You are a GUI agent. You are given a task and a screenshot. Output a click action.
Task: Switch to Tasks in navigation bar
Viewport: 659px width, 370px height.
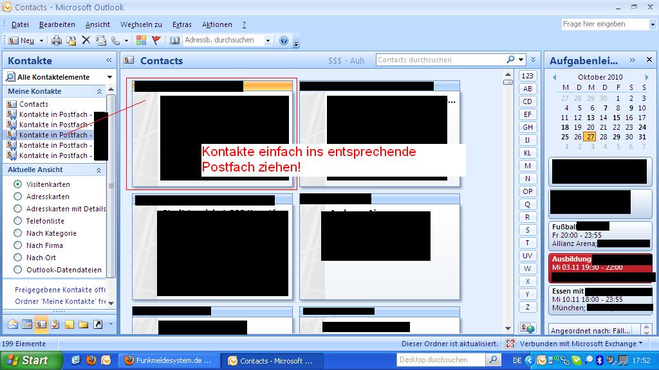coord(55,324)
